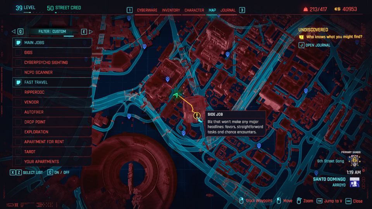The image size is (372, 209).
Task: Click the green player position arrow
Action: tap(176, 95)
